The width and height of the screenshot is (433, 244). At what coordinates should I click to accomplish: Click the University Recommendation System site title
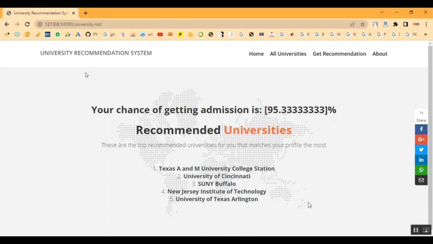point(96,53)
